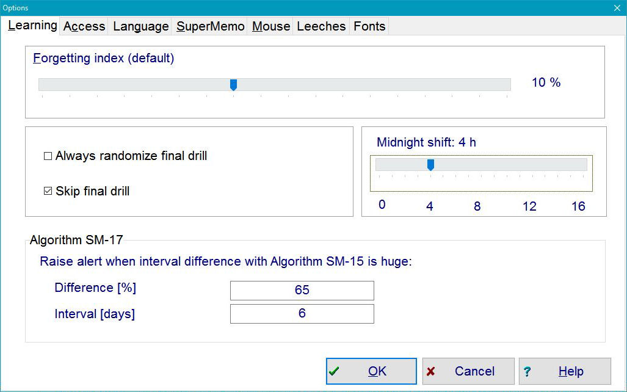Click the Interval [days] input field
This screenshot has height=392, width=627.
click(302, 314)
